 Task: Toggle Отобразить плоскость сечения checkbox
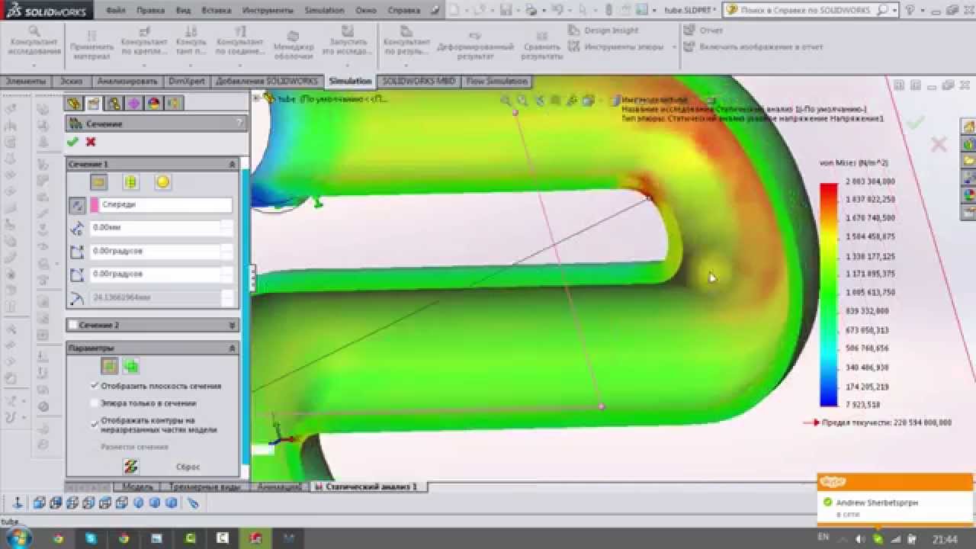[95, 386]
